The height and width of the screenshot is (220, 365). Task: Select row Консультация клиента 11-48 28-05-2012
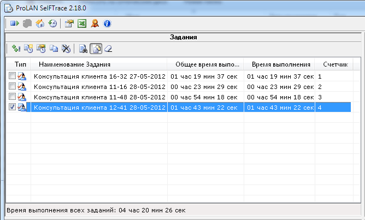point(99,97)
